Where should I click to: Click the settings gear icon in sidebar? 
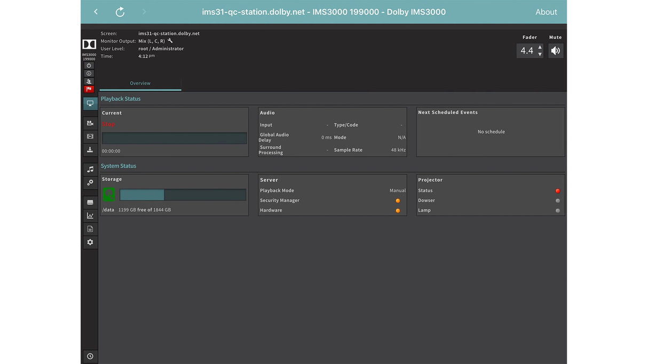click(90, 241)
